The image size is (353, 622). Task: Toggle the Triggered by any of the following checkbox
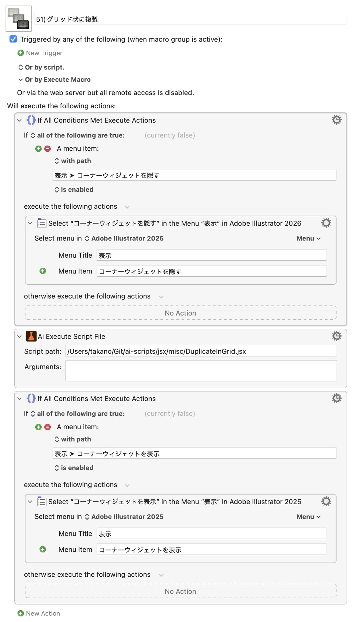click(13, 39)
